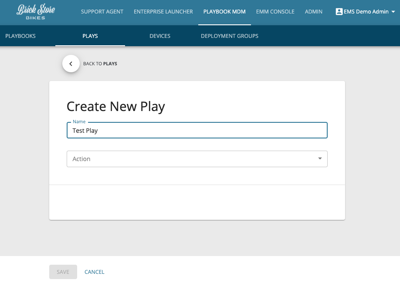Open the Action select box

click(x=197, y=159)
